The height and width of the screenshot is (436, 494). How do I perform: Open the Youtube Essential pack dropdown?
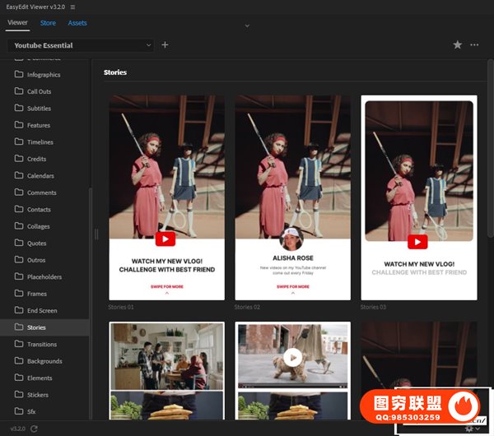pos(81,45)
